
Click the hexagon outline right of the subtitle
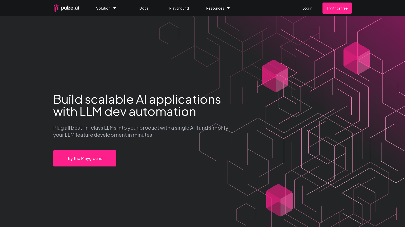pyautogui.click(x=216, y=142)
